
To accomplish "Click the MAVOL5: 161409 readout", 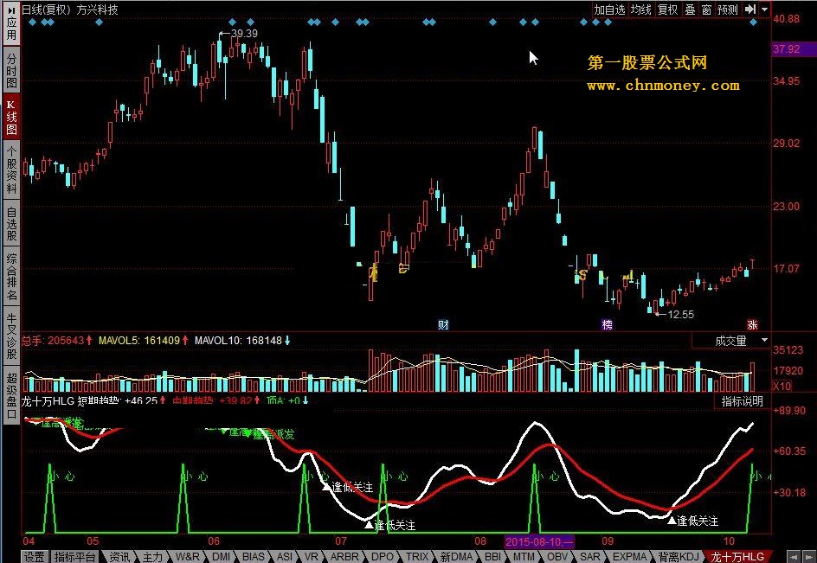I will (x=144, y=341).
